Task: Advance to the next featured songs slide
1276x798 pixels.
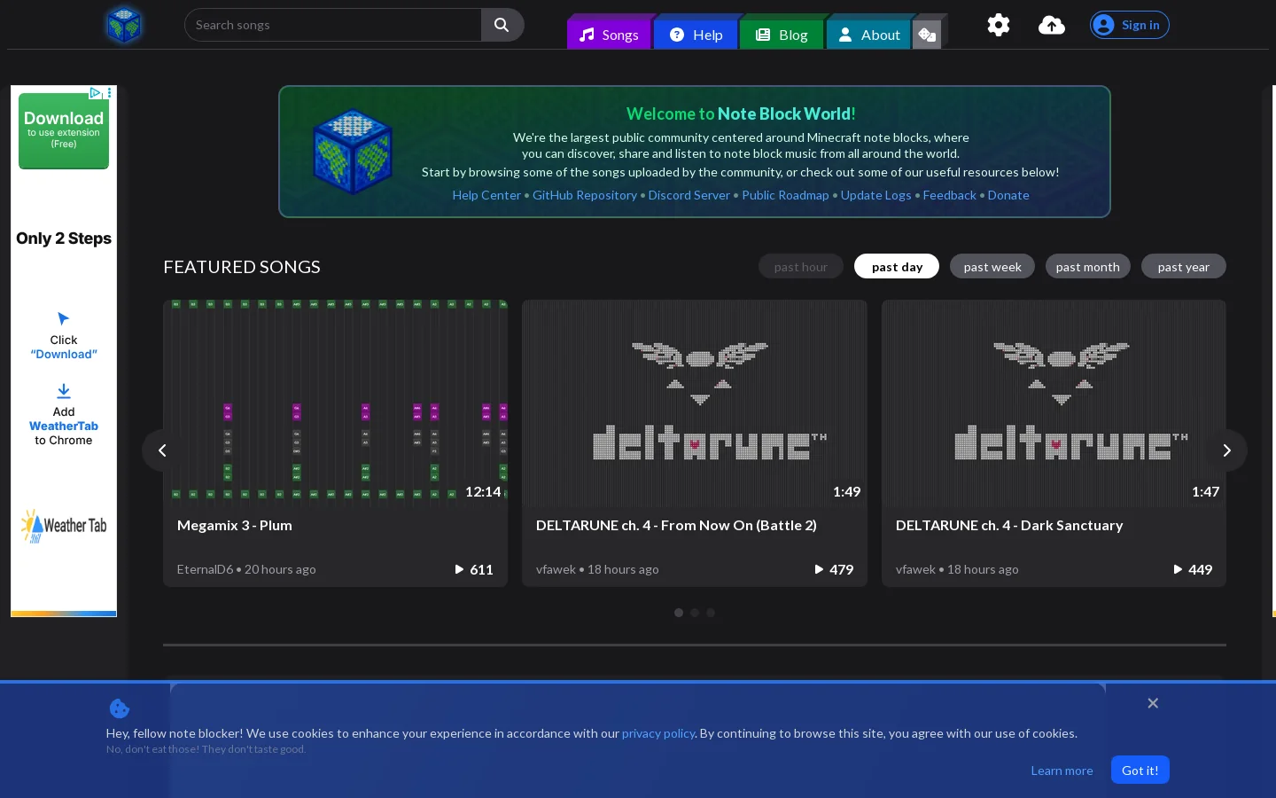Action: click(x=1226, y=450)
